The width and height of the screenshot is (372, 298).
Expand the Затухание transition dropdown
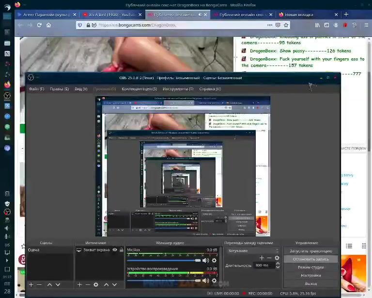[252, 250]
